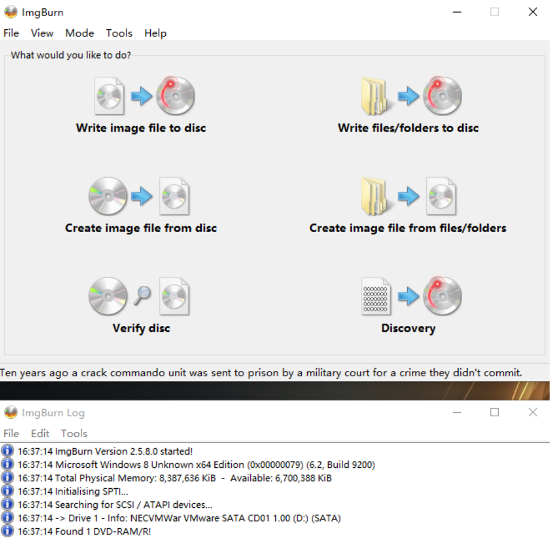555x542 pixels.
Task: Open the Edit menu in ImgBurn Log
Action: (x=40, y=433)
